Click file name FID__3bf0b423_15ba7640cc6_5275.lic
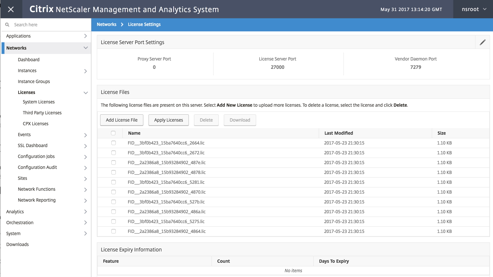Image resolution: width=493 pixels, height=277 pixels. 166,222
